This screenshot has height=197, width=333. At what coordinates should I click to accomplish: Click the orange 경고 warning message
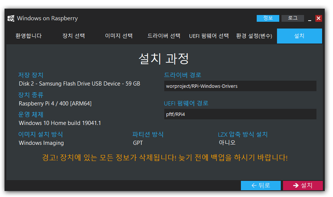pyautogui.click(x=165, y=158)
